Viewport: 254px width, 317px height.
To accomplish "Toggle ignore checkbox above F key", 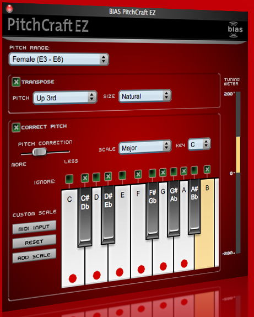I will pyautogui.click(x=138, y=174).
